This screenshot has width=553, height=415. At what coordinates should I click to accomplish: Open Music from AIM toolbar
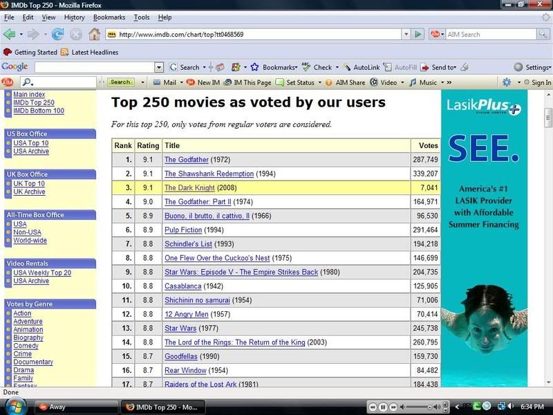(x=423, y=82)
